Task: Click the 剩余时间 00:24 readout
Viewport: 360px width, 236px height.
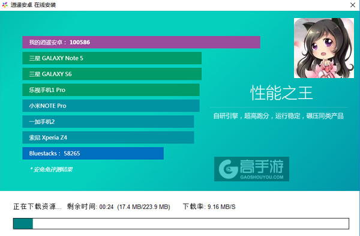Action: [90, 207]
